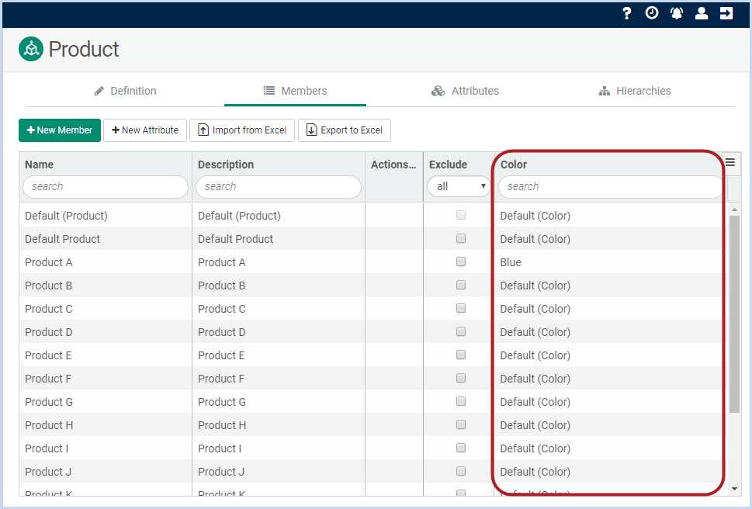The image size is (752, 509).
Task: Sort by the Name column header
Action: pyautogui.click(x=40, y=164)
